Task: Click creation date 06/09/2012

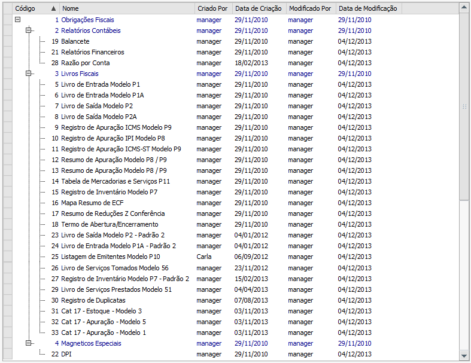Action: pos(251,257)
